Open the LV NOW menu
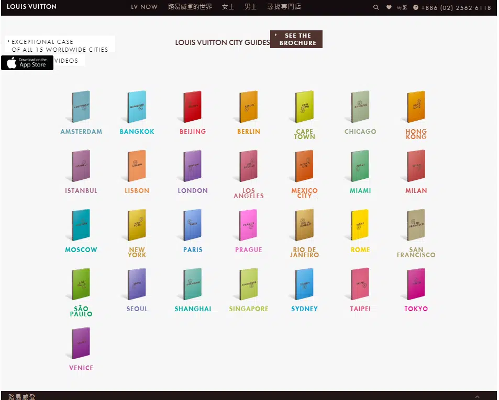The image size is (499, 400). click(x=144, y=7)
